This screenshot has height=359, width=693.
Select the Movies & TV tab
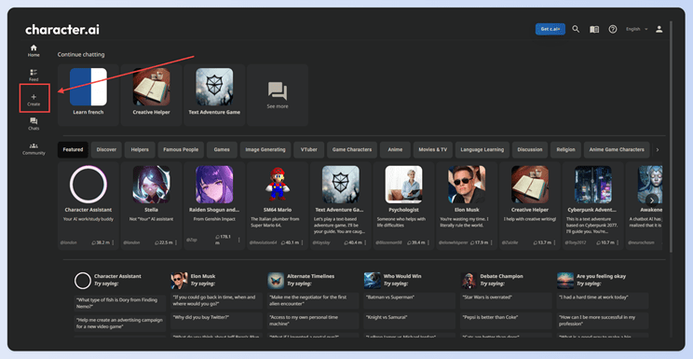tap(433, 149)
